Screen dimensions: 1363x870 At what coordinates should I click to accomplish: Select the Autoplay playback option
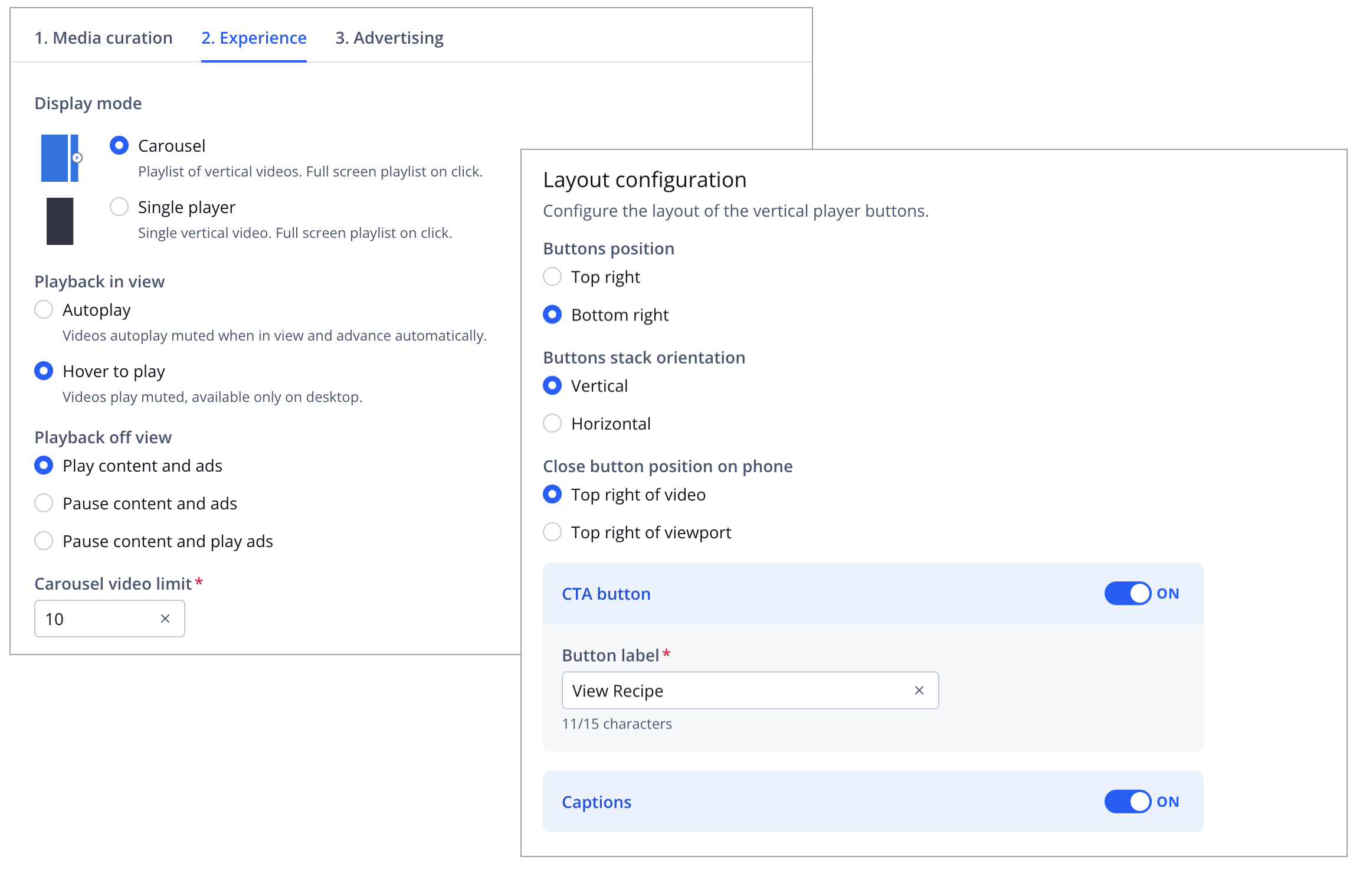coord(44,309)
